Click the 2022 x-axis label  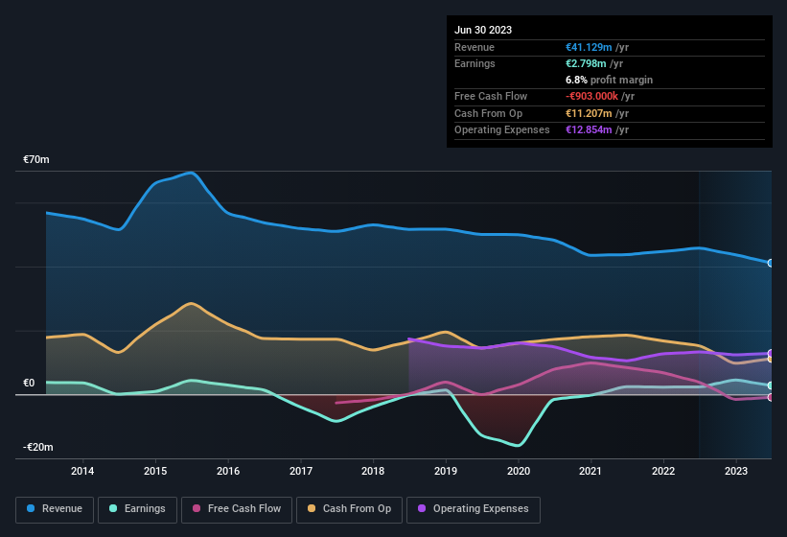[x=663, y=471]
